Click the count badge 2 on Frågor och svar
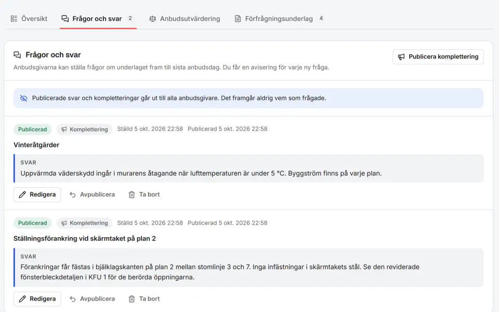 coord(130,18)
